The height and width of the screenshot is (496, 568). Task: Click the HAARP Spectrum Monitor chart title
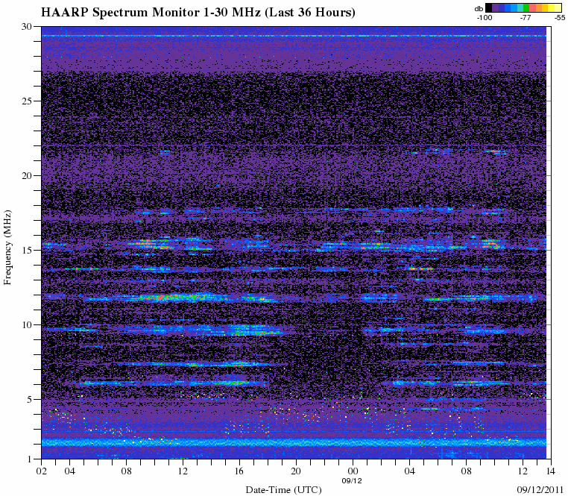pos(198,12)
